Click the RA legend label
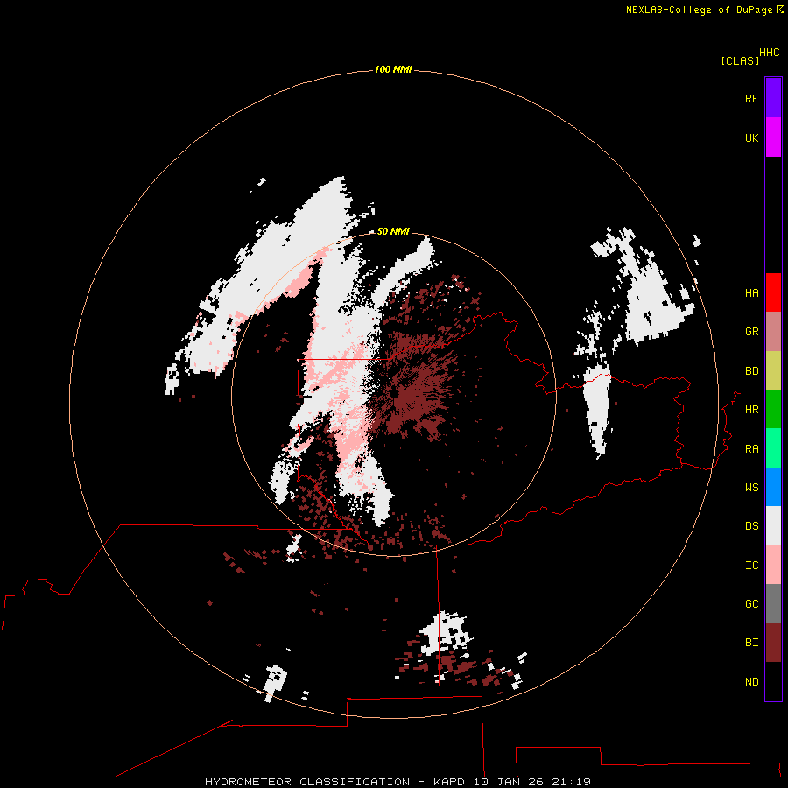The image size is (788, 788). 751,449
